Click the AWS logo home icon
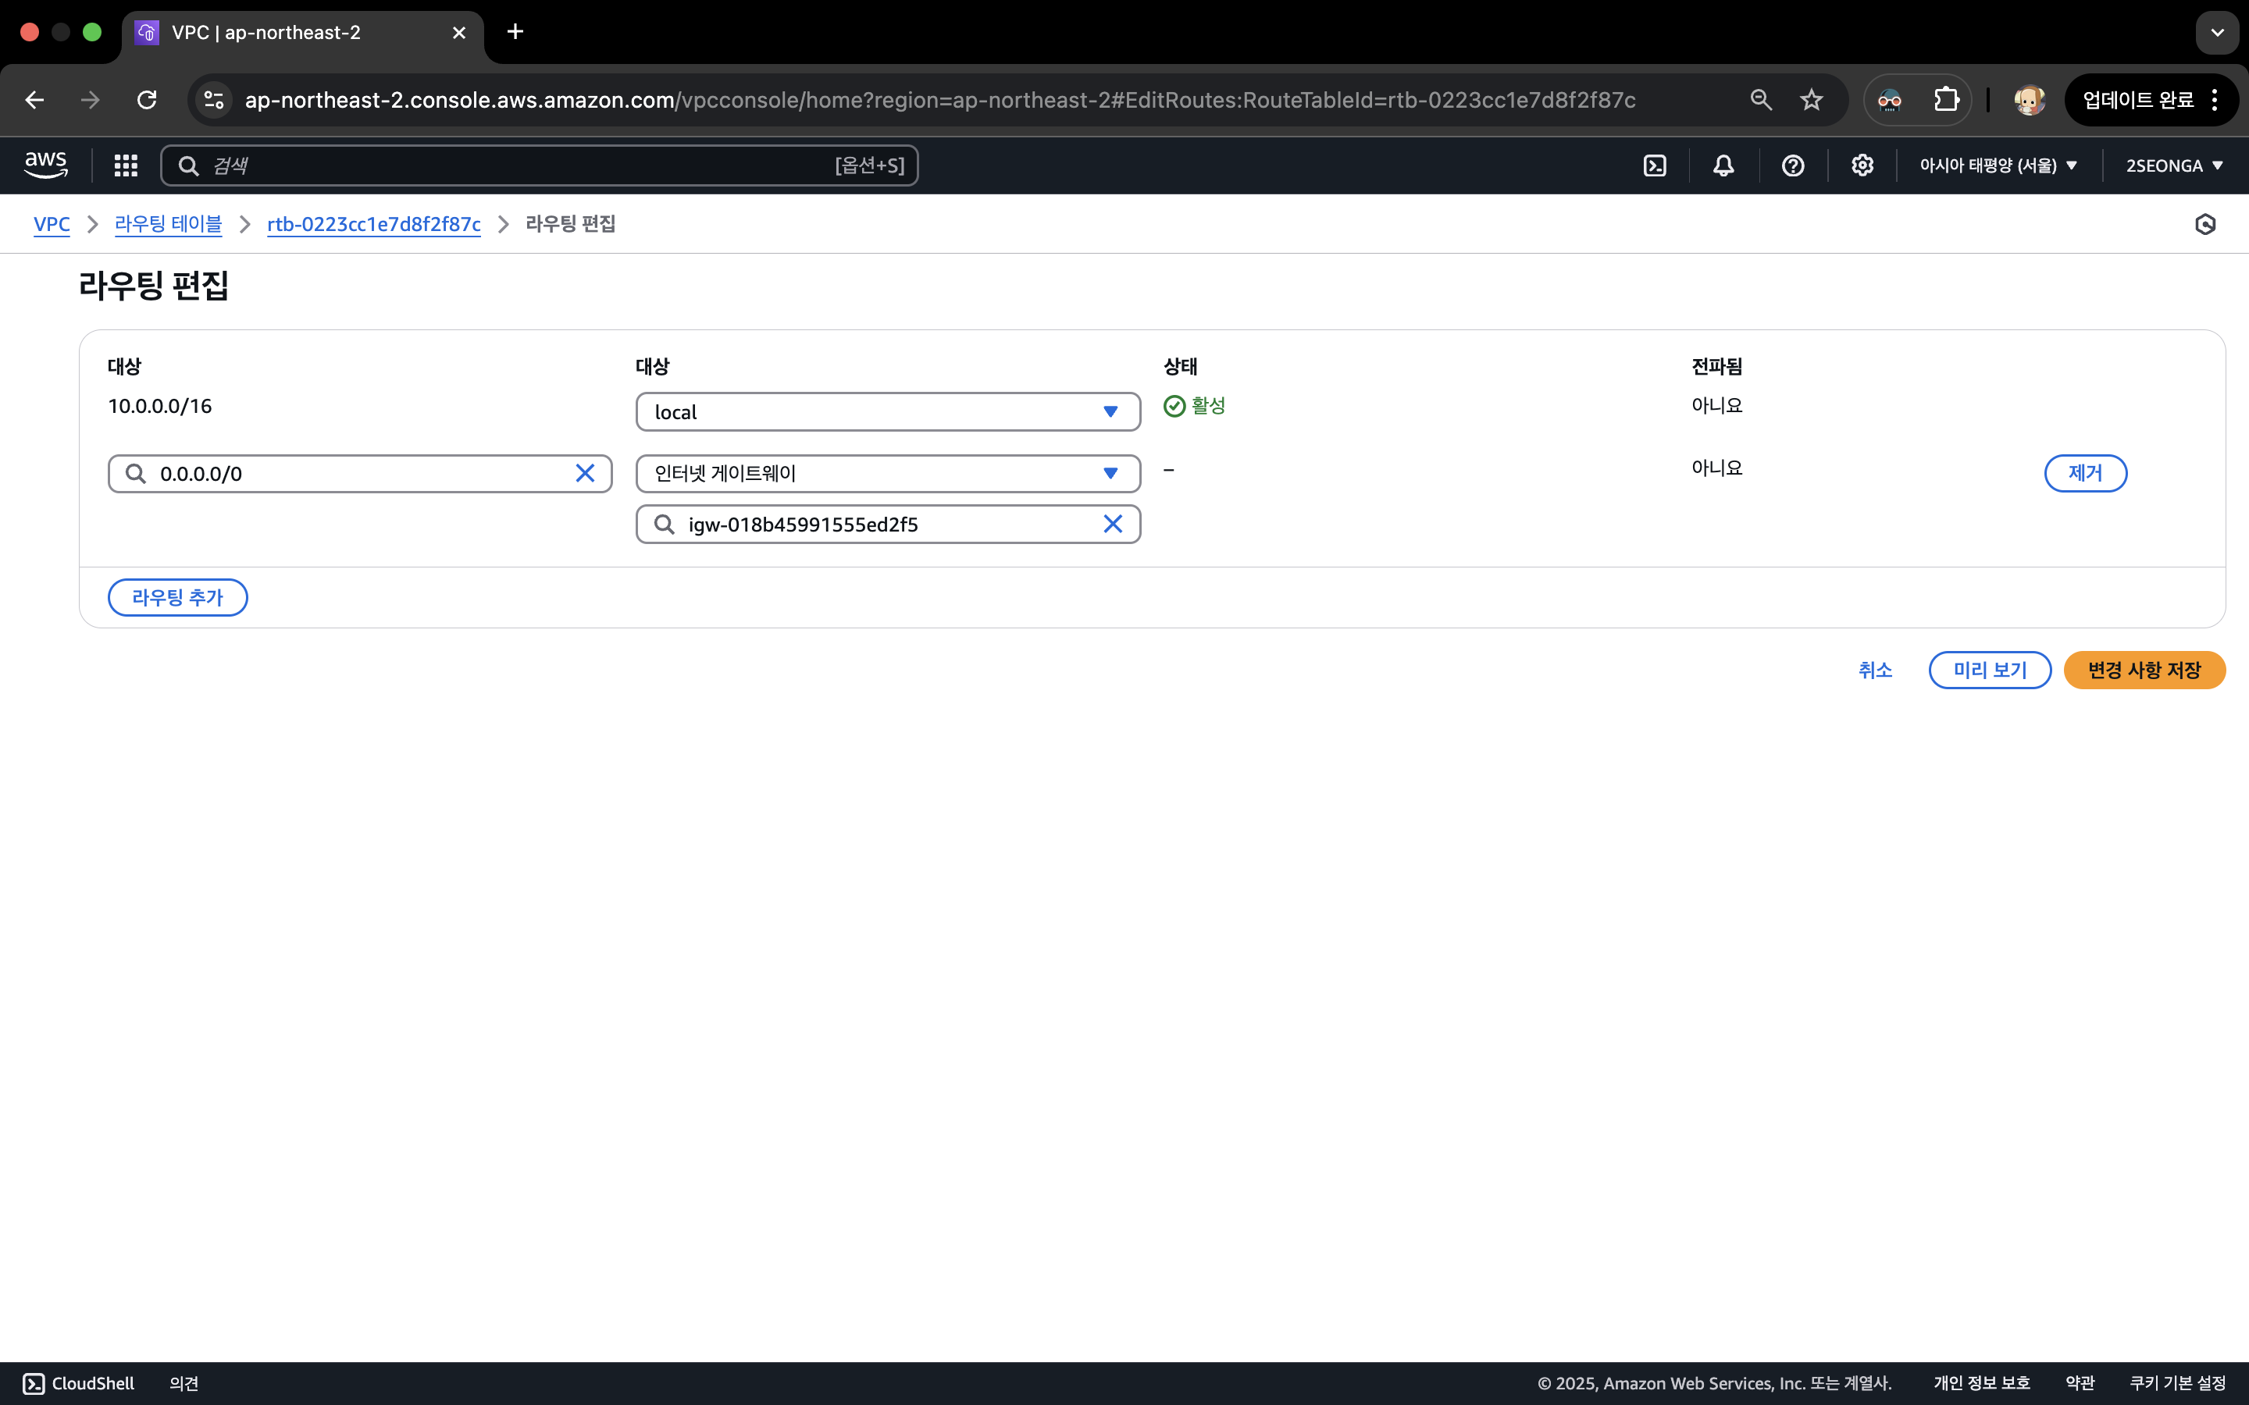This screenshot has height=1405, width=2249. click(45, 165)
